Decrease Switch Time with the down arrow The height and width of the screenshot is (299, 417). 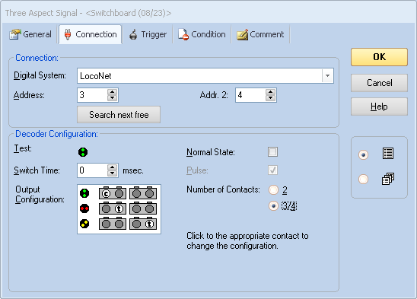(112, 173)
